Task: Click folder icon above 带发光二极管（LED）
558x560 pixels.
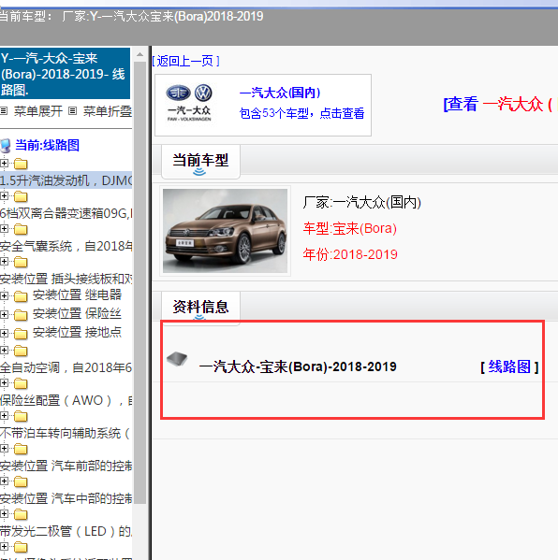Action: pos(21,514)
